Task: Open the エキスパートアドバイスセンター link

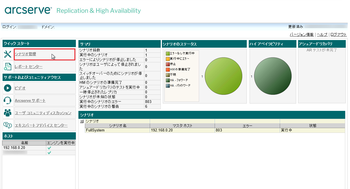Action: tap(41, 125)
